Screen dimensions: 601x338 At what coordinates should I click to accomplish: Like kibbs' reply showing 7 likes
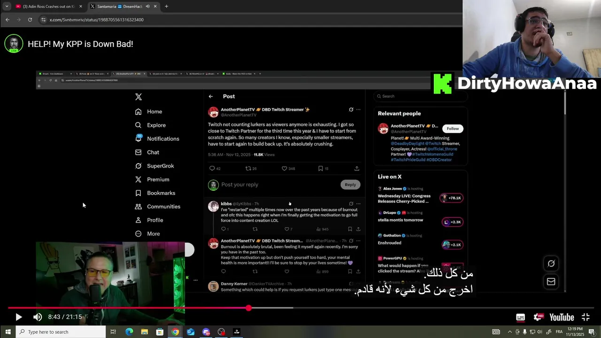click(287, 229)
